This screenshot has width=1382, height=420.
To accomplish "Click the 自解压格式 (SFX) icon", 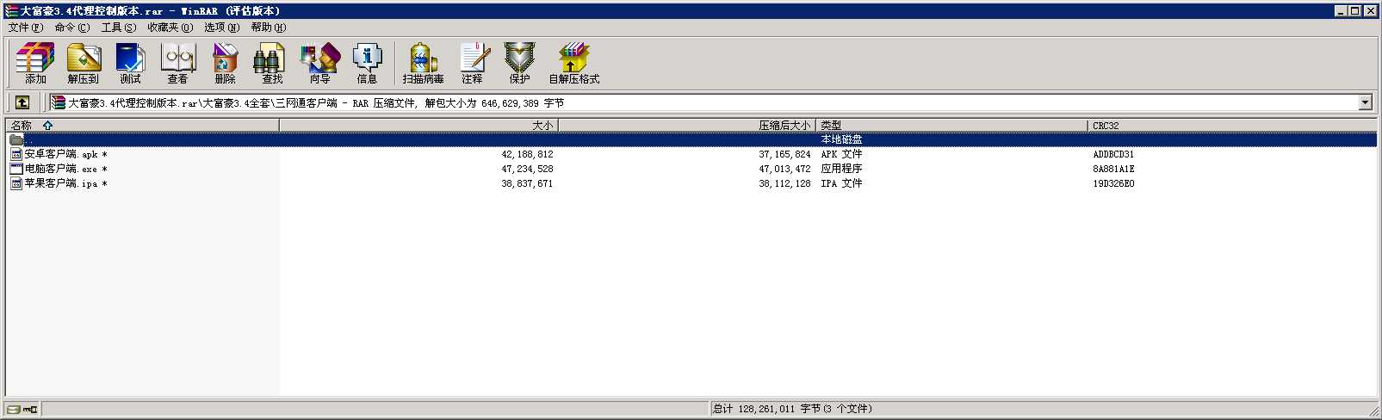I will (x=573, y=64).
